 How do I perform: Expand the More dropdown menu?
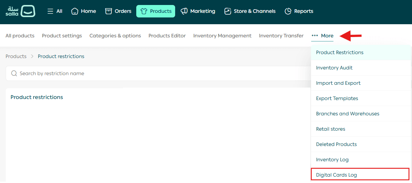322,36
